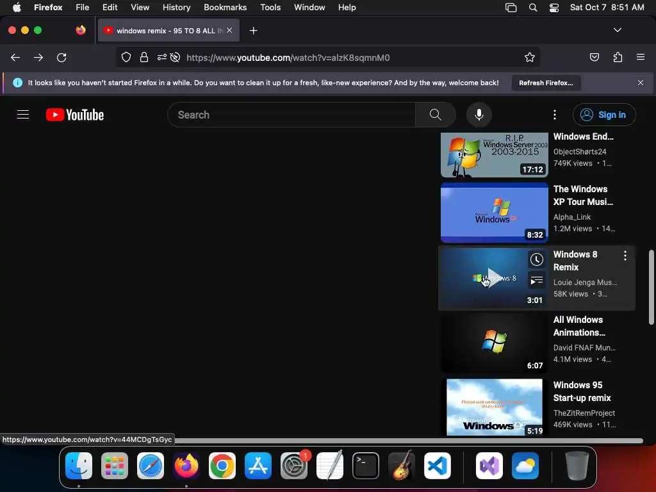Open Firefox View pinned tab button

pos(80,30)
